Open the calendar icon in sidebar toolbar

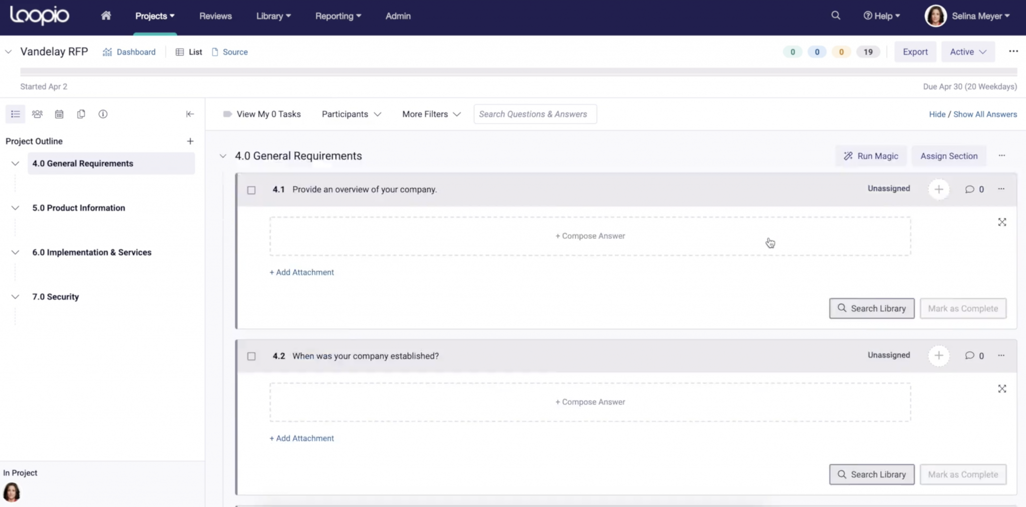(x=59, y=114)
